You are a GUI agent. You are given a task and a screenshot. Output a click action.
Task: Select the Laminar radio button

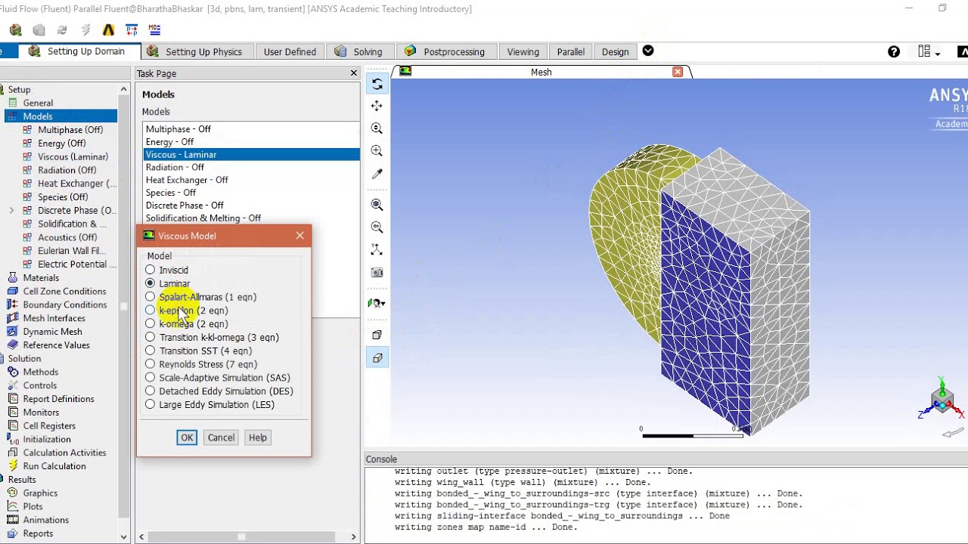(150, 283)
